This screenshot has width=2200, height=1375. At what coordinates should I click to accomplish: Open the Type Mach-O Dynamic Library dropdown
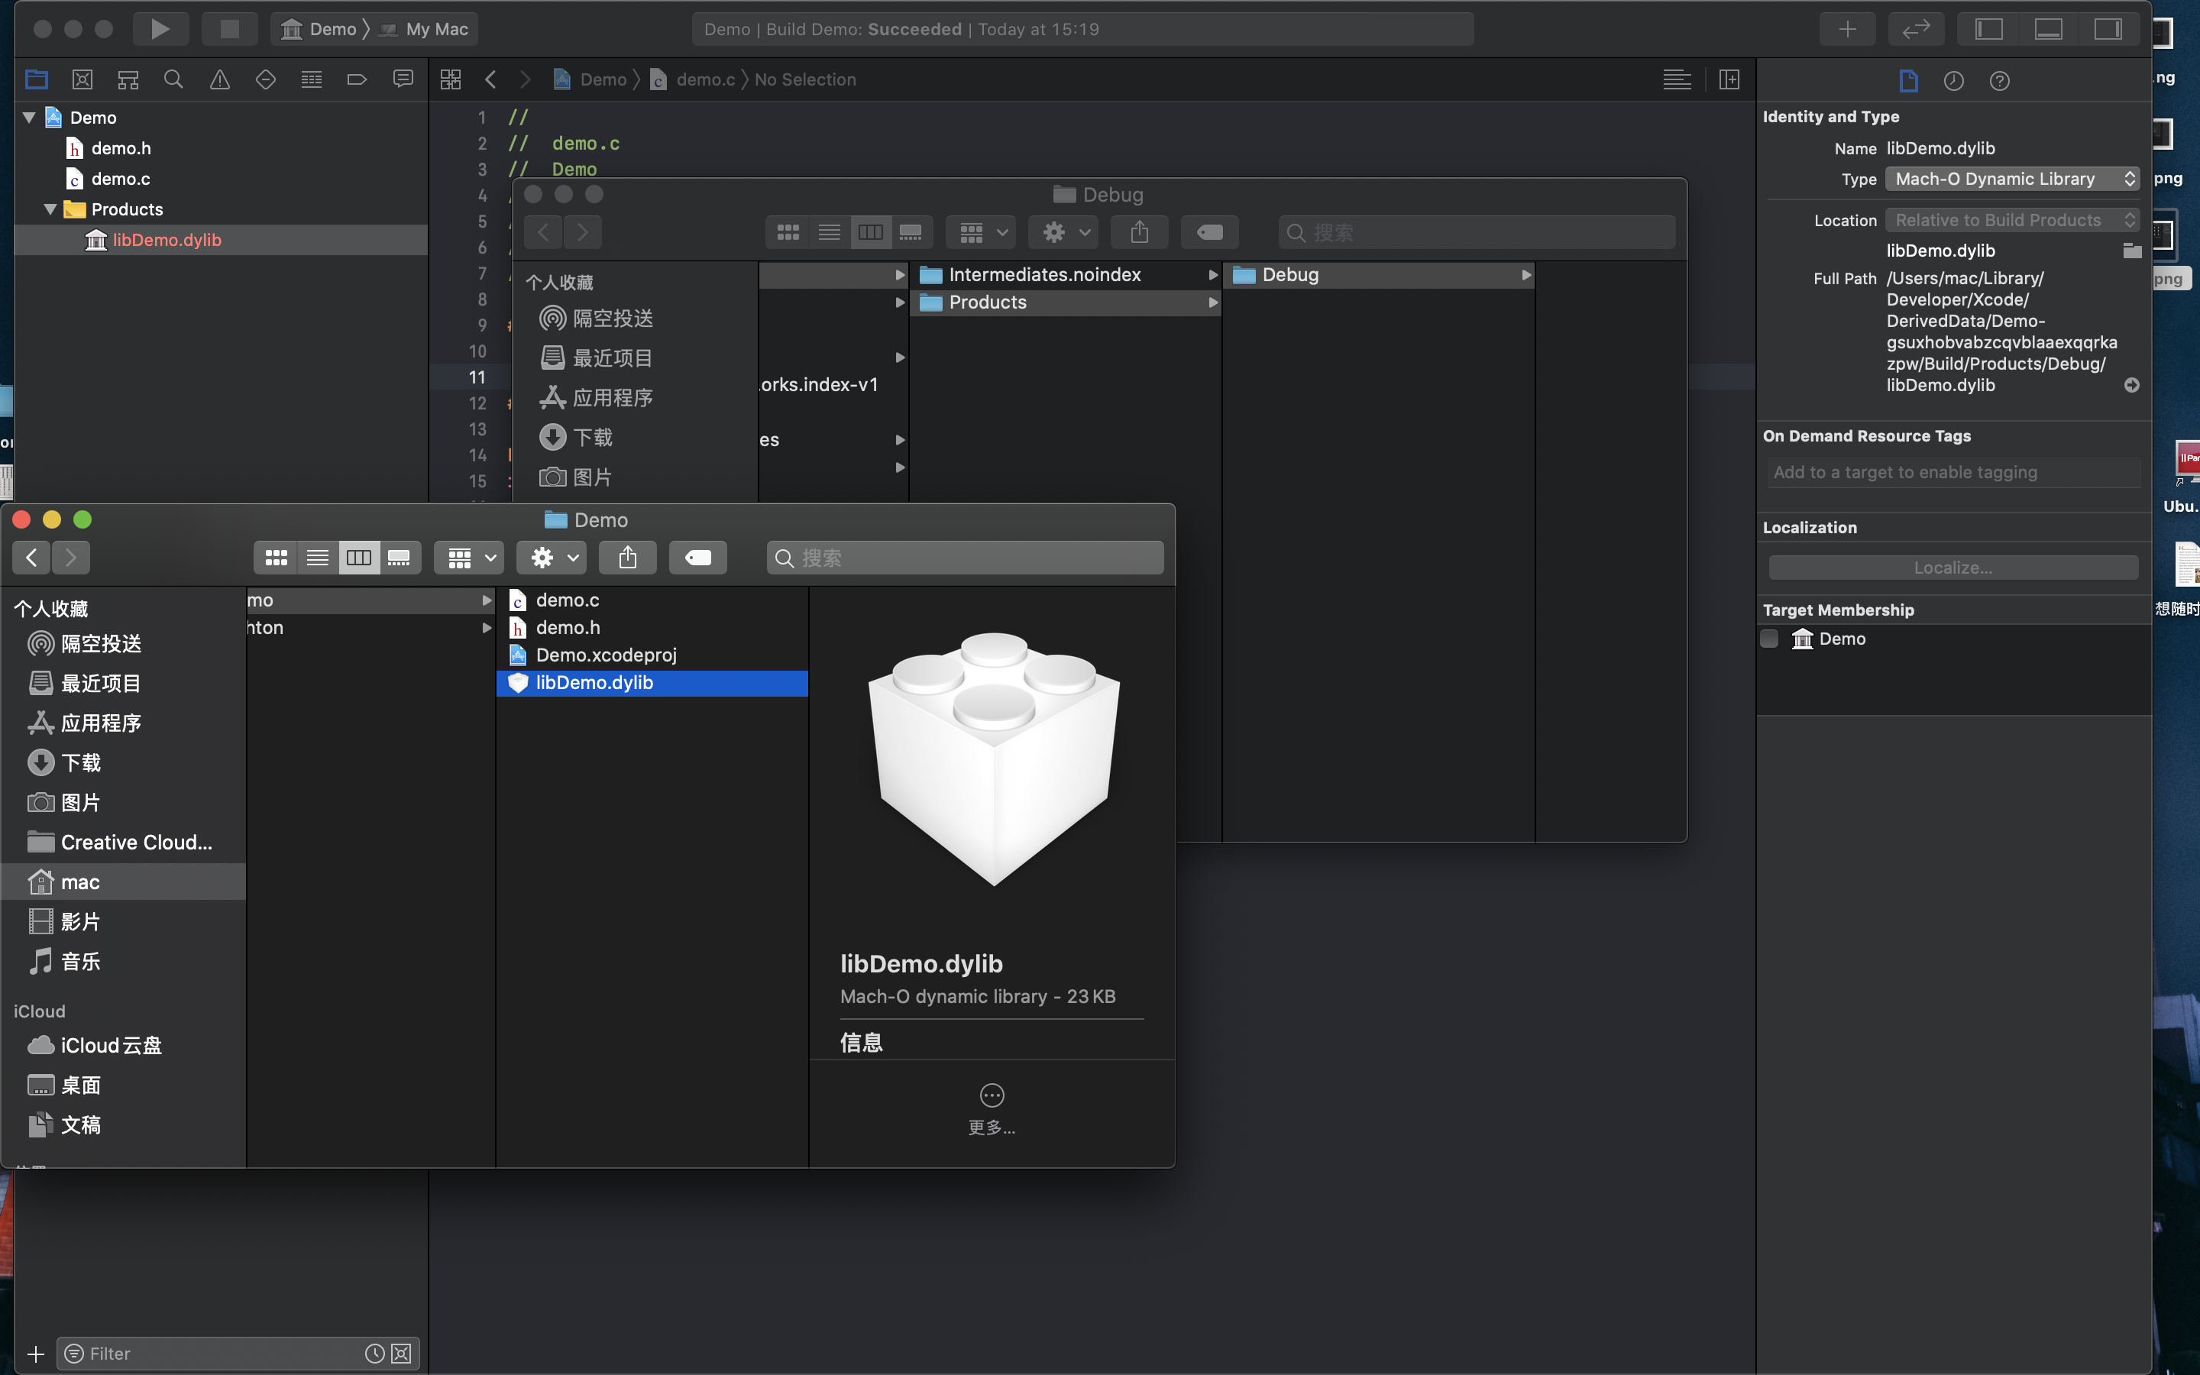point(2011,180)
